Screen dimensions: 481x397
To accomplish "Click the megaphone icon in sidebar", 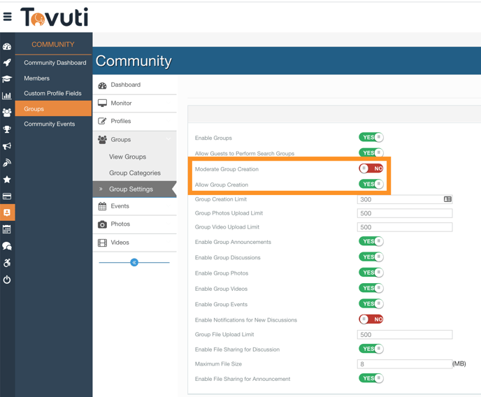I will (x=7, y=146).
